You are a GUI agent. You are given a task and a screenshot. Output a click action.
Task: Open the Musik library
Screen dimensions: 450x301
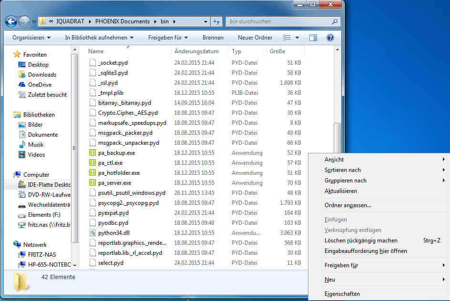(36, 145)
